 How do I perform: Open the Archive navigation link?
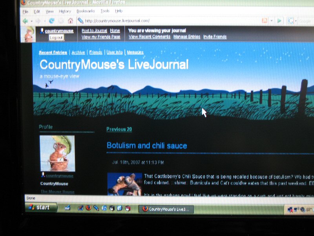78,53
